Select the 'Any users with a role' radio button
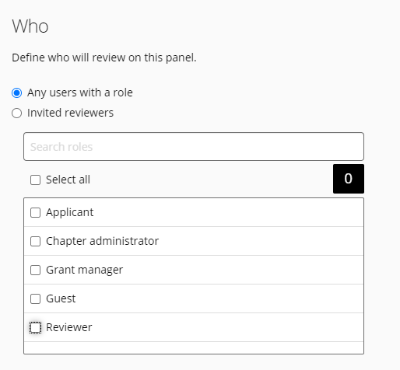The image size is (400, 370). pyautogui.click(x=17, y=92)
